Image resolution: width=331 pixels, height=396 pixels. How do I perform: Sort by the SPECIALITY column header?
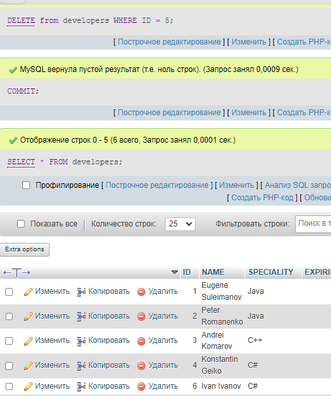271,272
